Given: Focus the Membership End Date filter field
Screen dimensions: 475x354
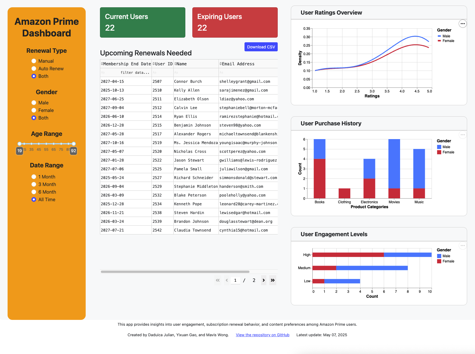Looking at the screenshot, I should pos(126,73).
